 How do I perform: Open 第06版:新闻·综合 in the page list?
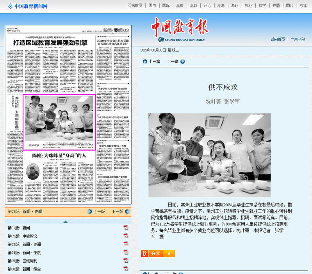coord(24,269)
